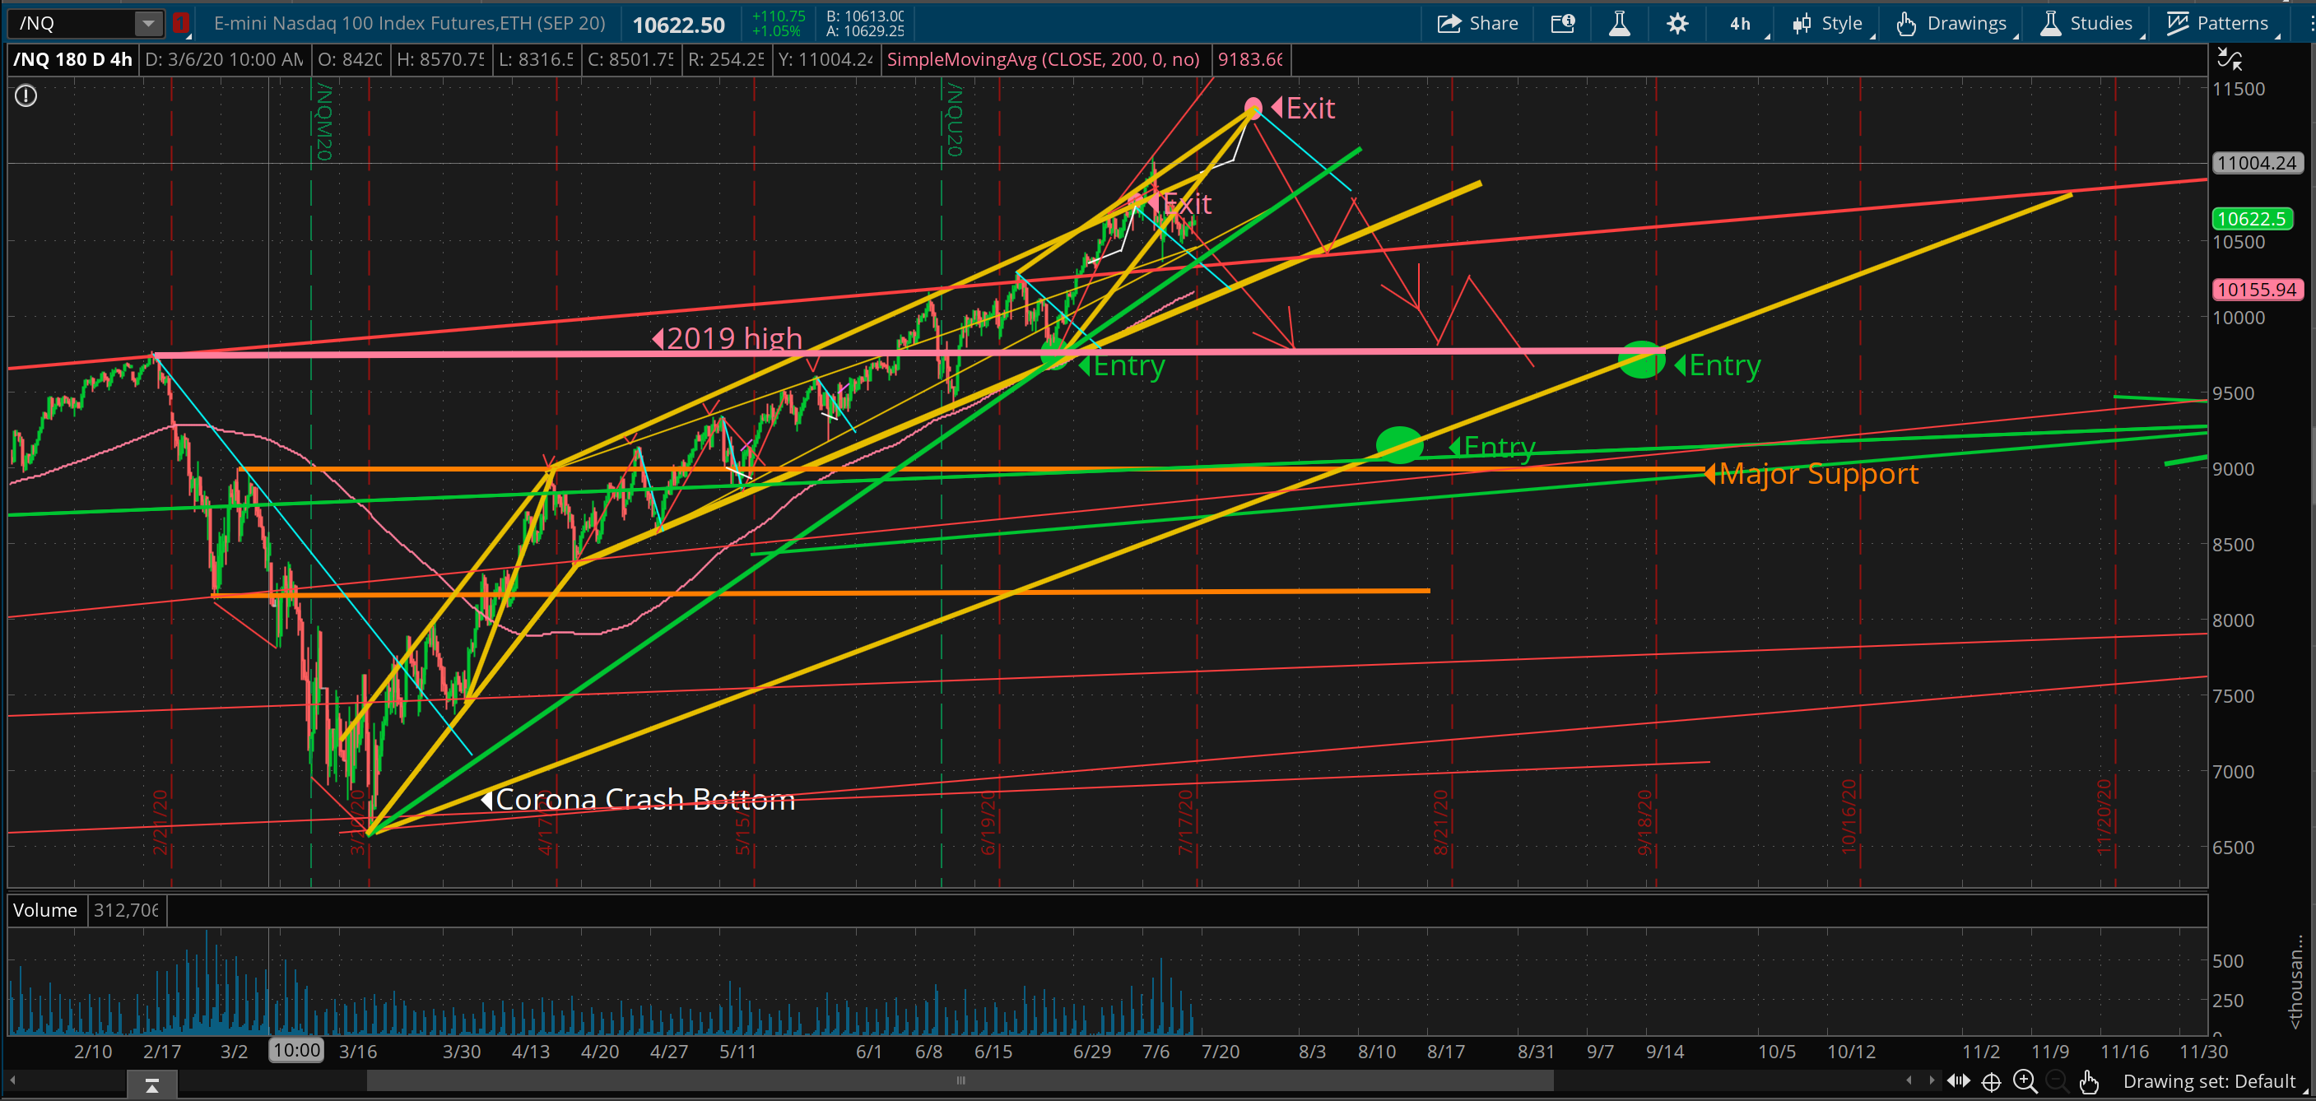Open the Patterns menu
This screenshot has width=2316, height=1101.
point(2217,24)
